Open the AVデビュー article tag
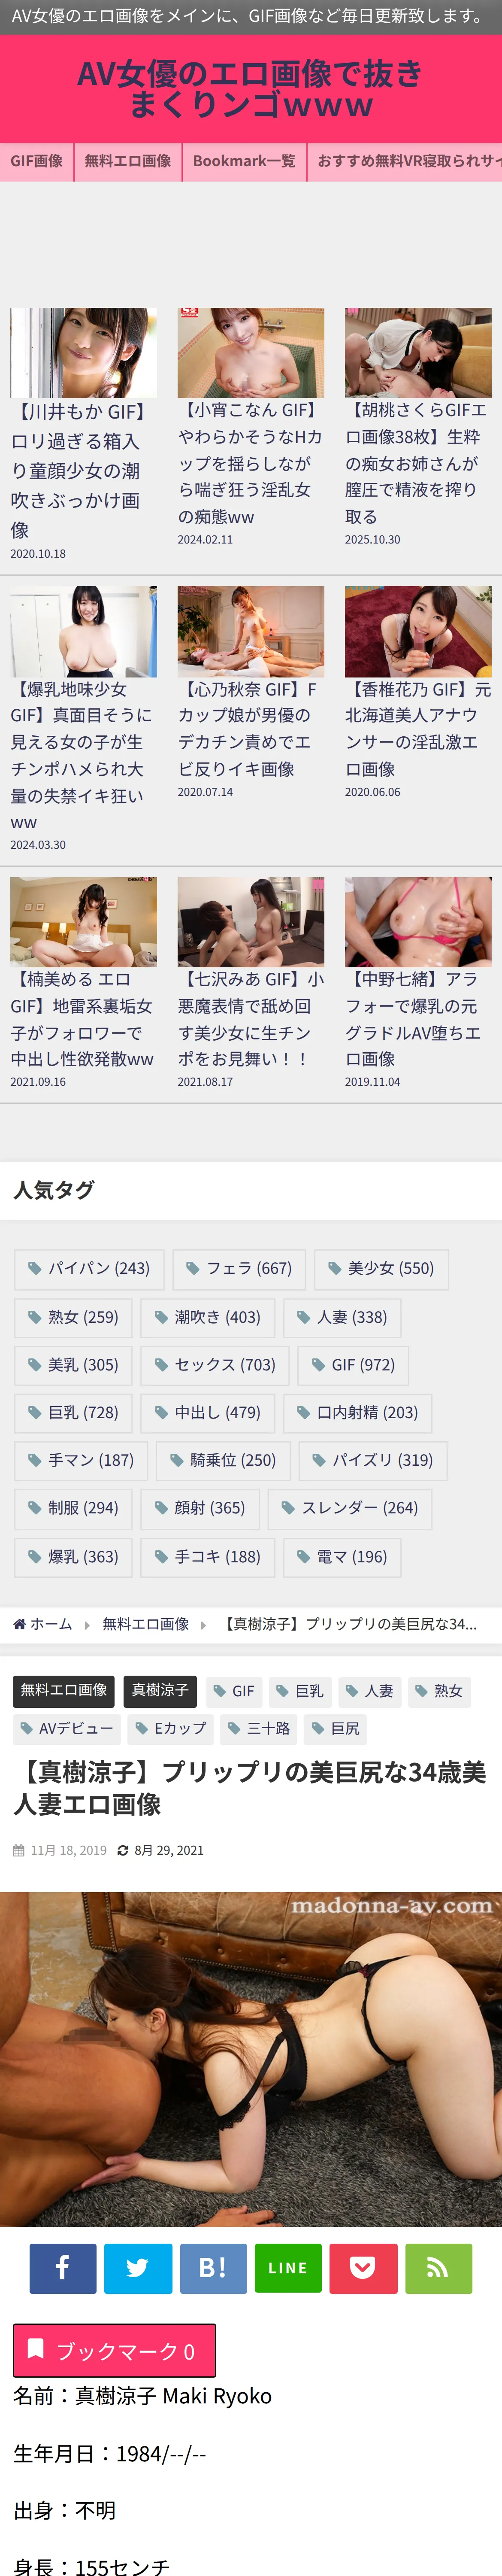This screenshot has width=502, height=2576. [66, 1728]
